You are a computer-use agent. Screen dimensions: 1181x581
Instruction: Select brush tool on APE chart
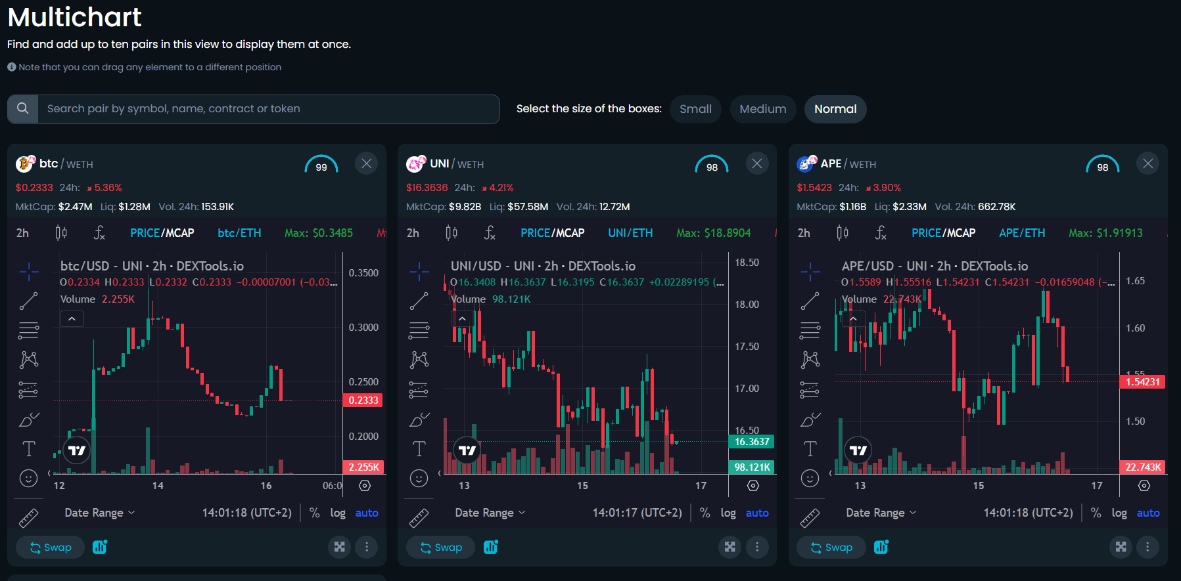tap(810, 419)
